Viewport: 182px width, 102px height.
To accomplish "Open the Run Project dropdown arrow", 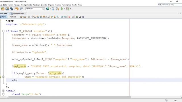I will click(x=65, y=9).
